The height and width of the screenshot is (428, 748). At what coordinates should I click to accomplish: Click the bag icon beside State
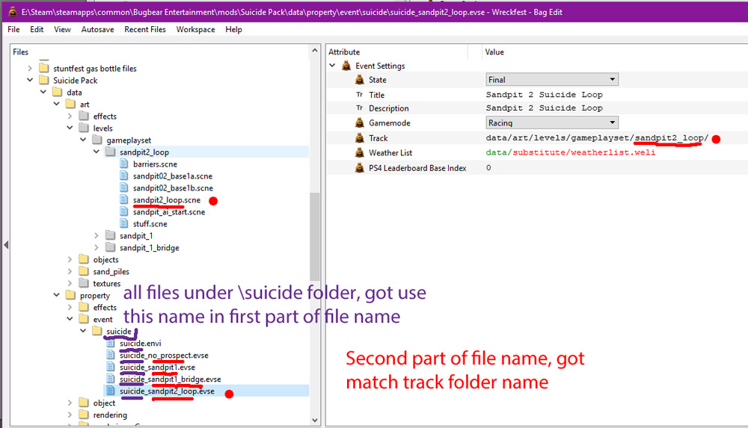tap(360, 80)
